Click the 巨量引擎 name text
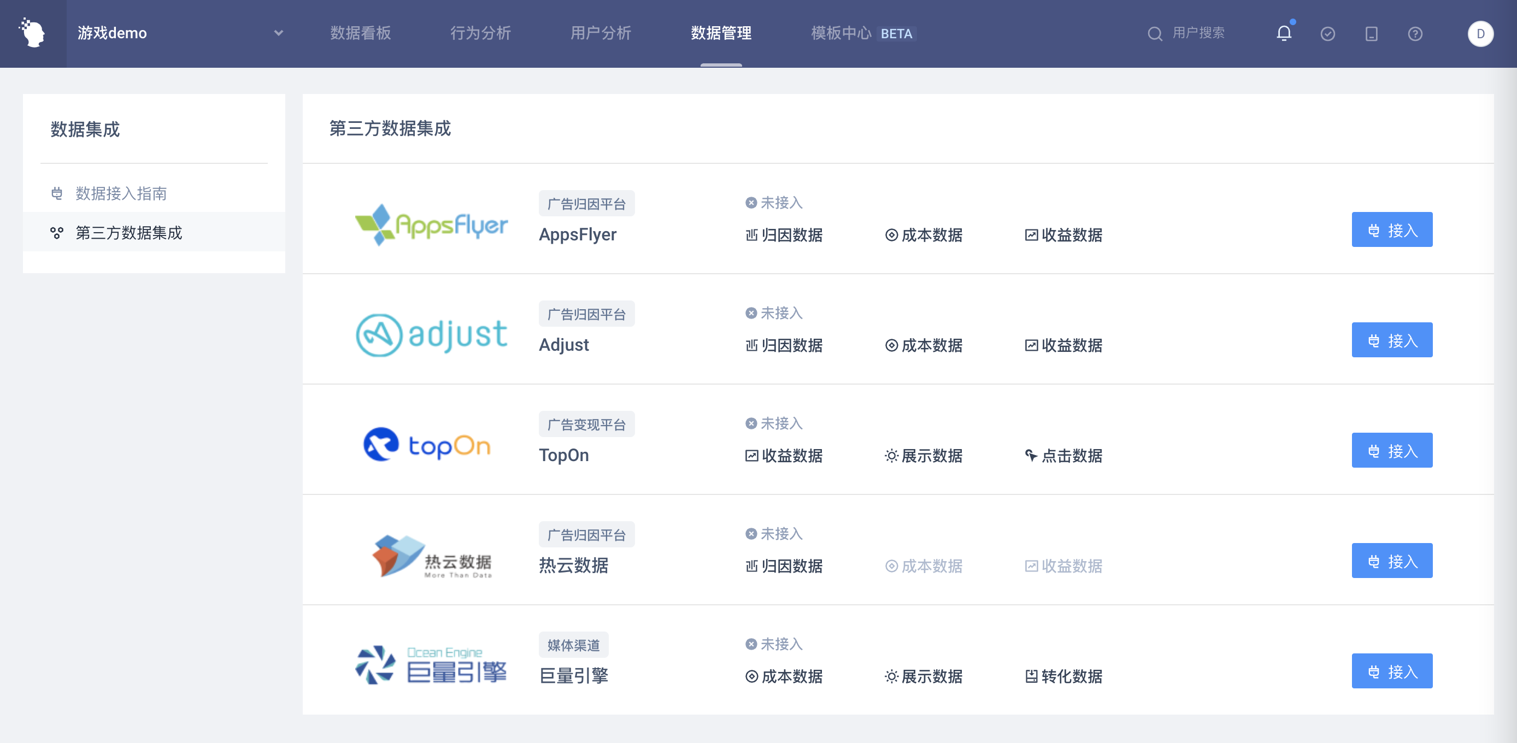This screenshot has width=1517, height=743. (574, 676)
